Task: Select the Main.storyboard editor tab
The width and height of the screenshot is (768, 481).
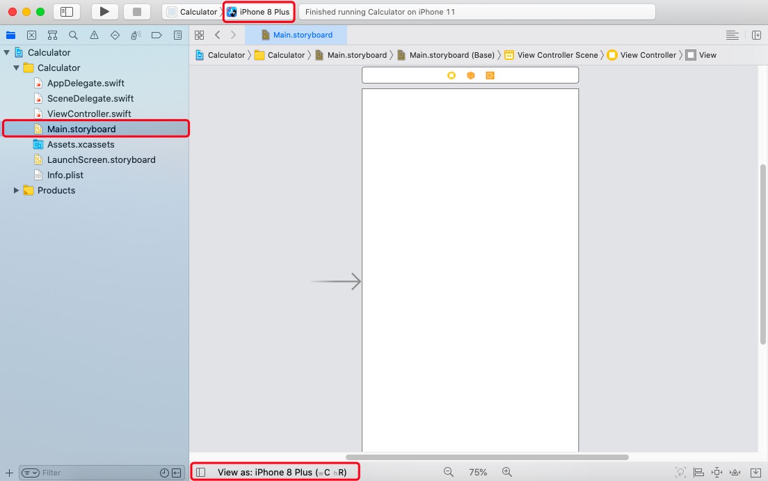Action: tap(296, 35)
